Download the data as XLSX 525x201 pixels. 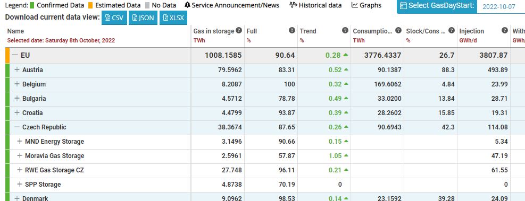[x=173, y=18]
